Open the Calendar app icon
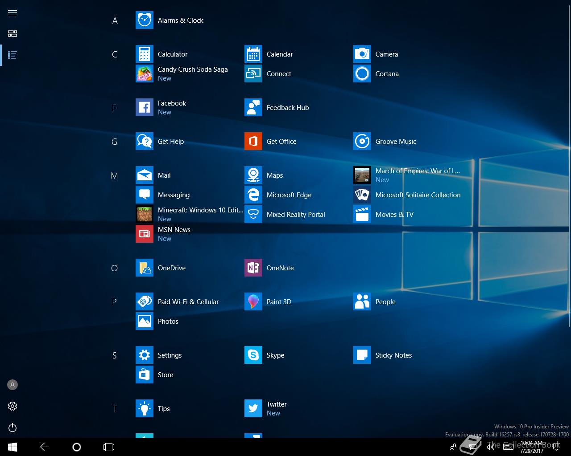Screen dimensions: 571x456 [253, 54]
